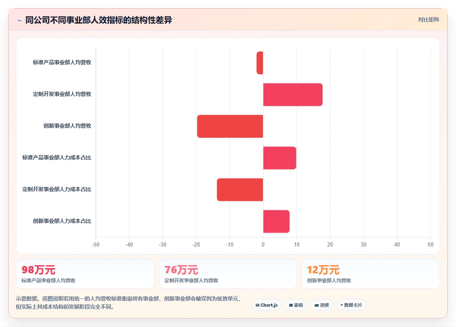Click the card caption 标准产品事业部人均营收
This screenshot has width=456, height=327.
coord(48,281)
